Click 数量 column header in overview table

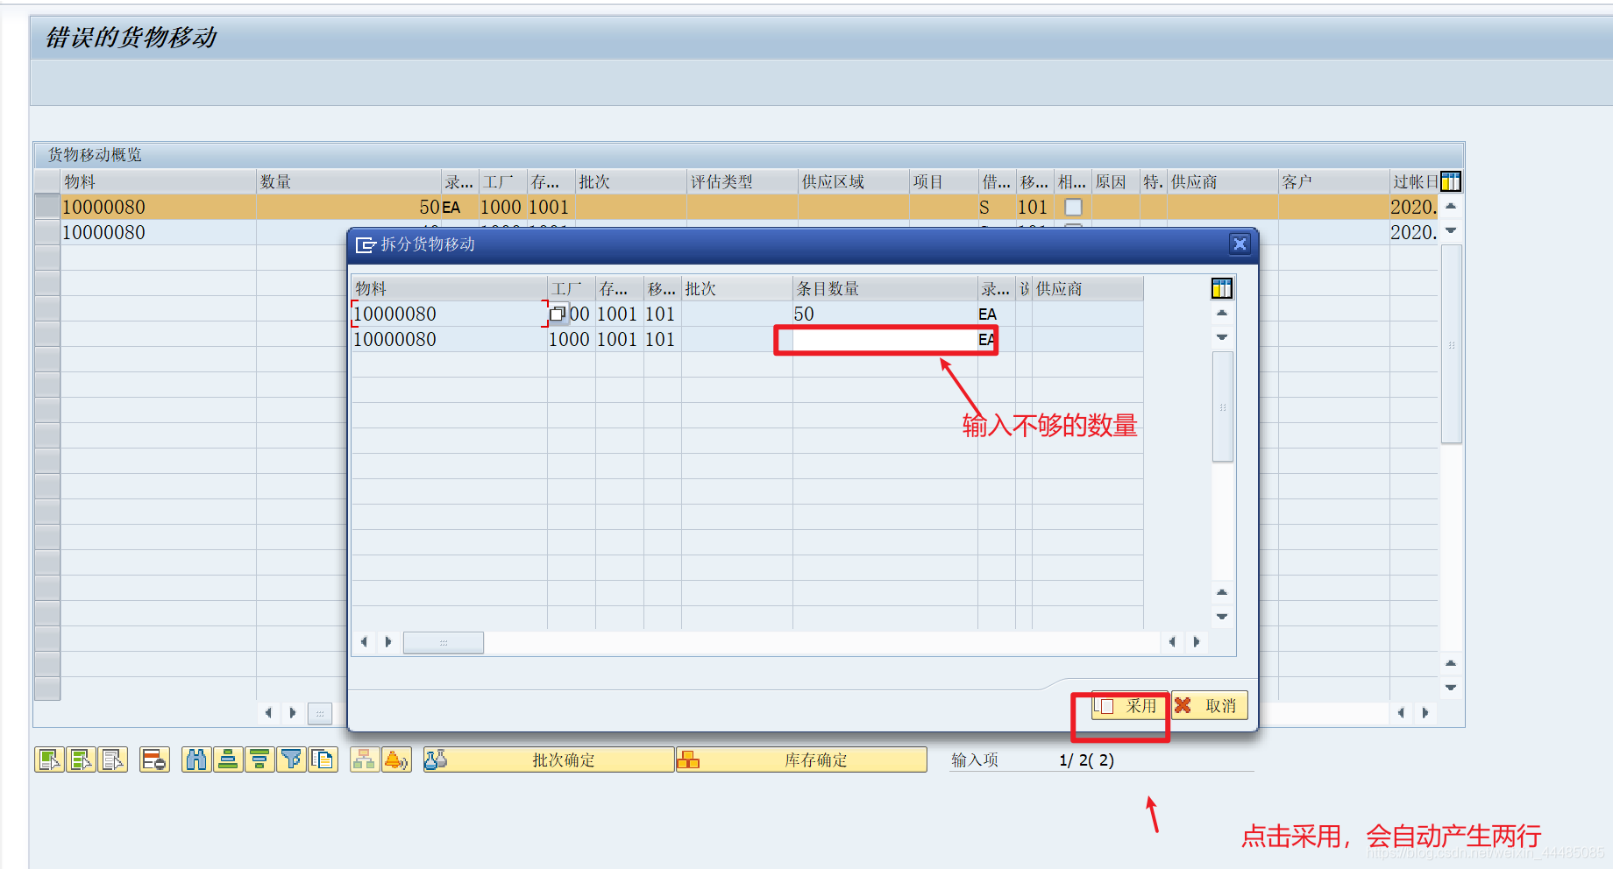pyautogui.click(x=349, y=181)
